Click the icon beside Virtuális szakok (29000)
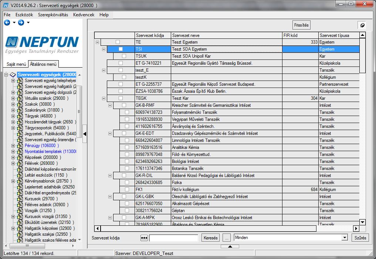 coord(20,98)
